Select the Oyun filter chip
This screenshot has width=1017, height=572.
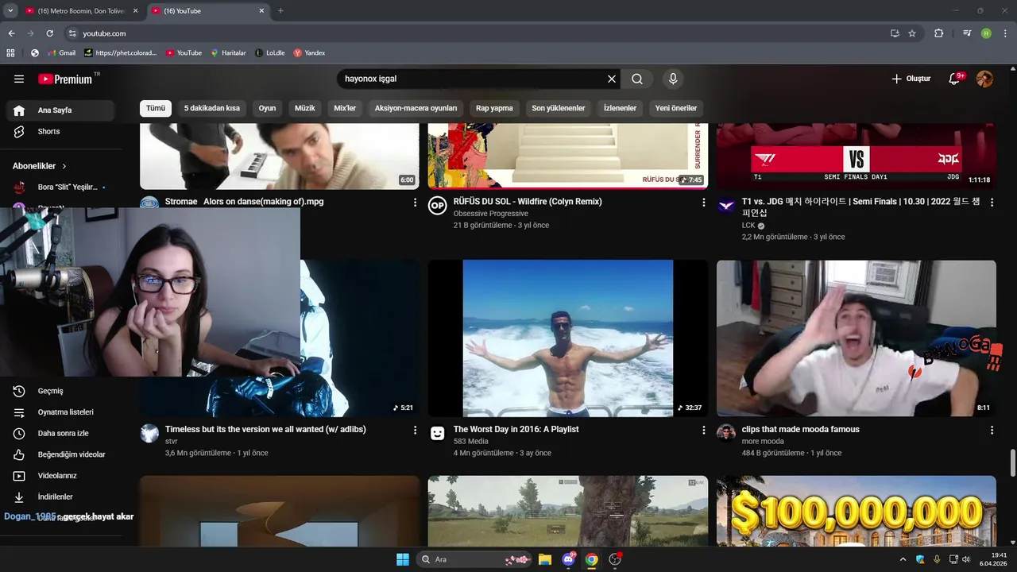[267, 108]
